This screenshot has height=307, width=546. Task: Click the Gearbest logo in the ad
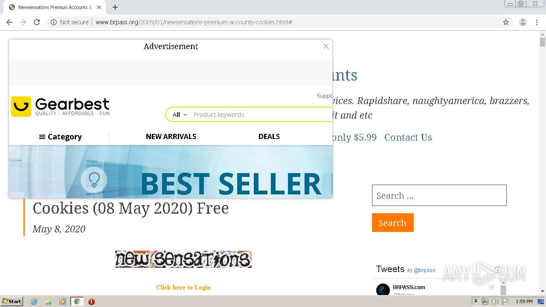tap(60, 107)
